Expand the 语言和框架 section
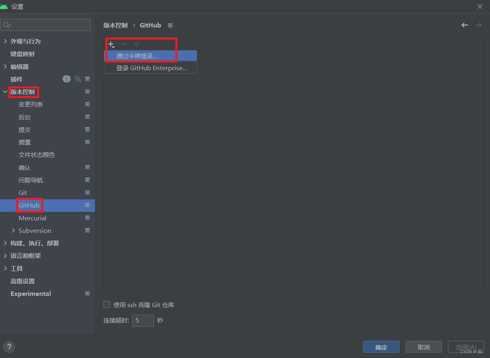This screenshot has height=358, width=490. click(x=5, y=255)
